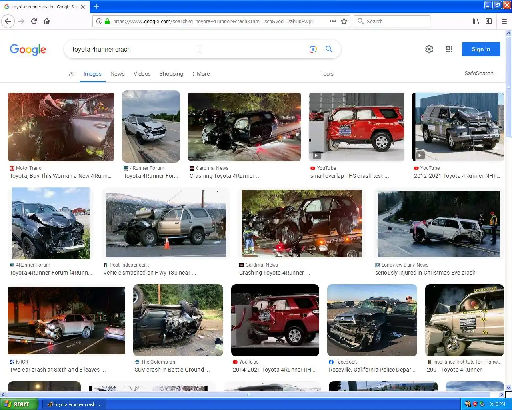
Task: Click the horizontal scrollbar left arrow
Action: (x=3, y=395)
